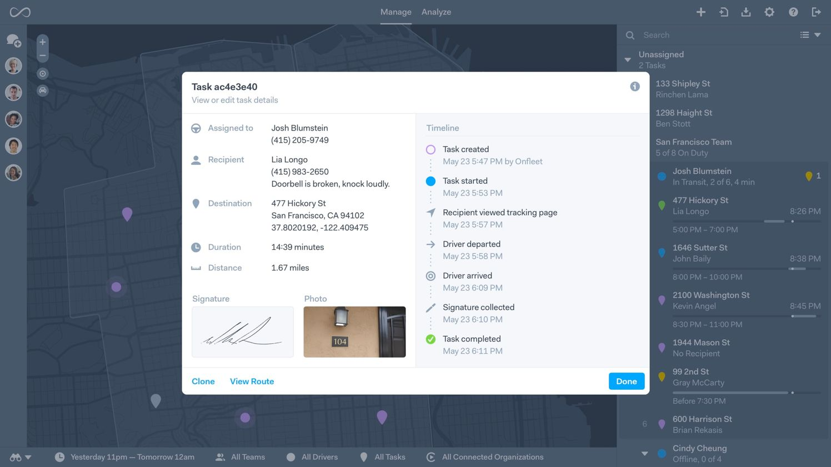The height and width of the screenshot is (467, 831).
Task: Collapse Cindy Cheung's task list
Action: pos(644,452)
